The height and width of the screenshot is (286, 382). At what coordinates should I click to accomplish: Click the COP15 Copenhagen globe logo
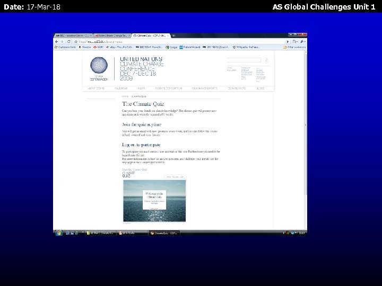click(x=99, y=68)
